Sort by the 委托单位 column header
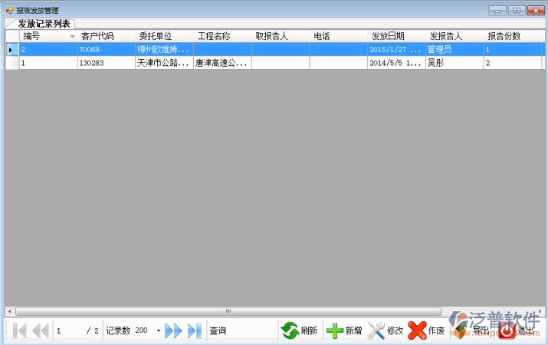 164,36
